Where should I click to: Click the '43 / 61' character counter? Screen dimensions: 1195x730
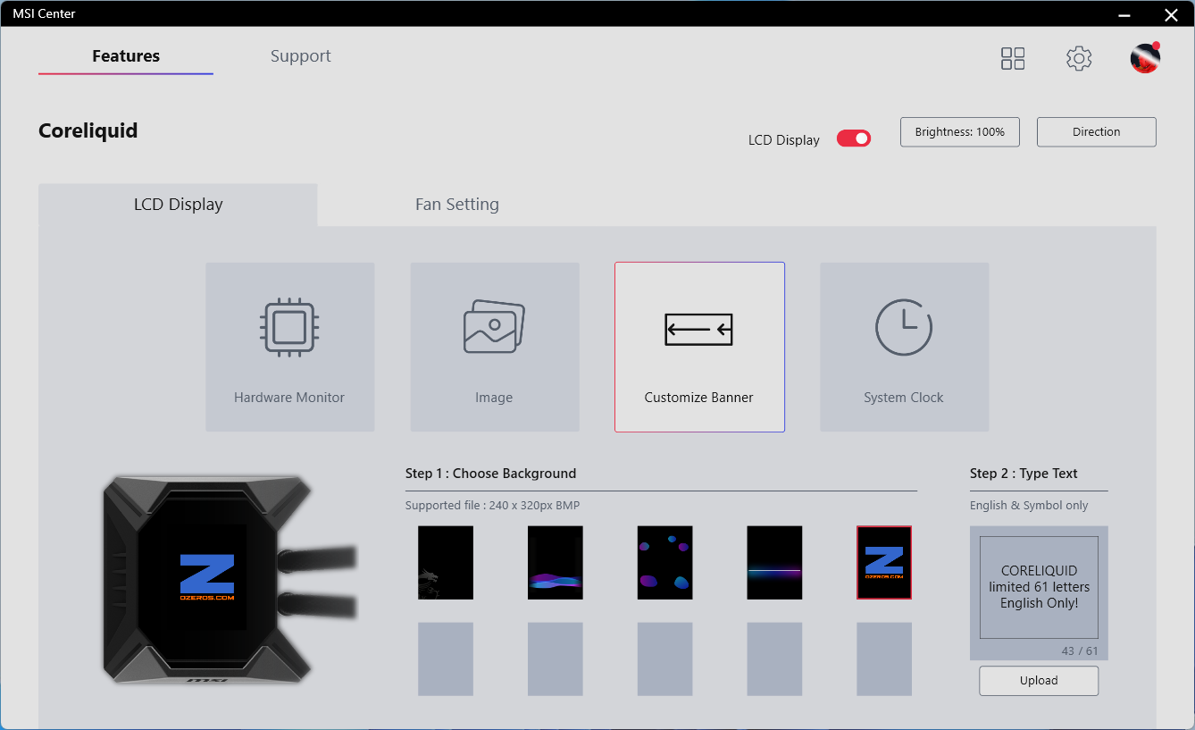click(1080, 651)
